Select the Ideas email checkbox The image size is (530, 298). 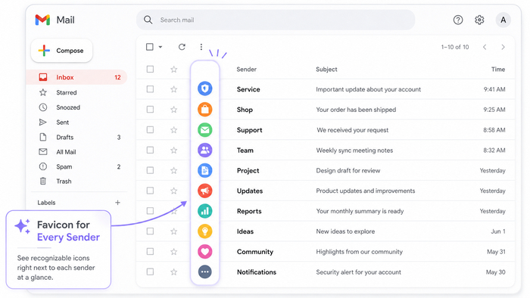150,231
